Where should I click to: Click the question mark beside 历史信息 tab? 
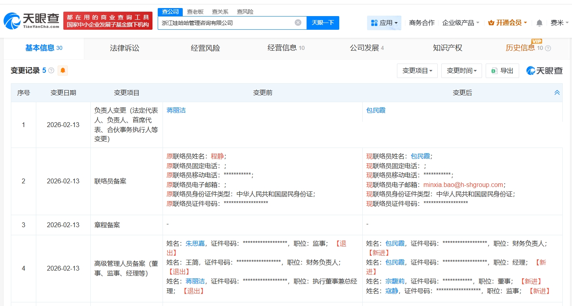547,48
